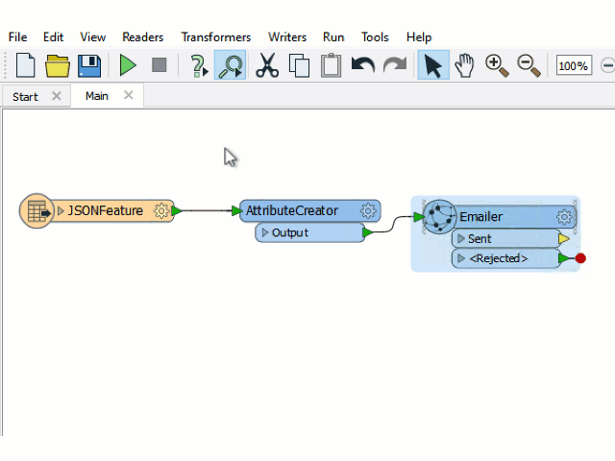Click the 100% zoom level field
Image resolution: width=615 pixels, height=461 pixels.
click(574, 65)
